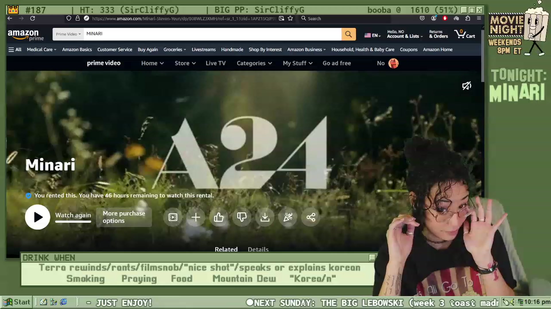Open the All hamburger menu on Amazon
This screenshot has width=551, height=309.
(x=15, y=49)
